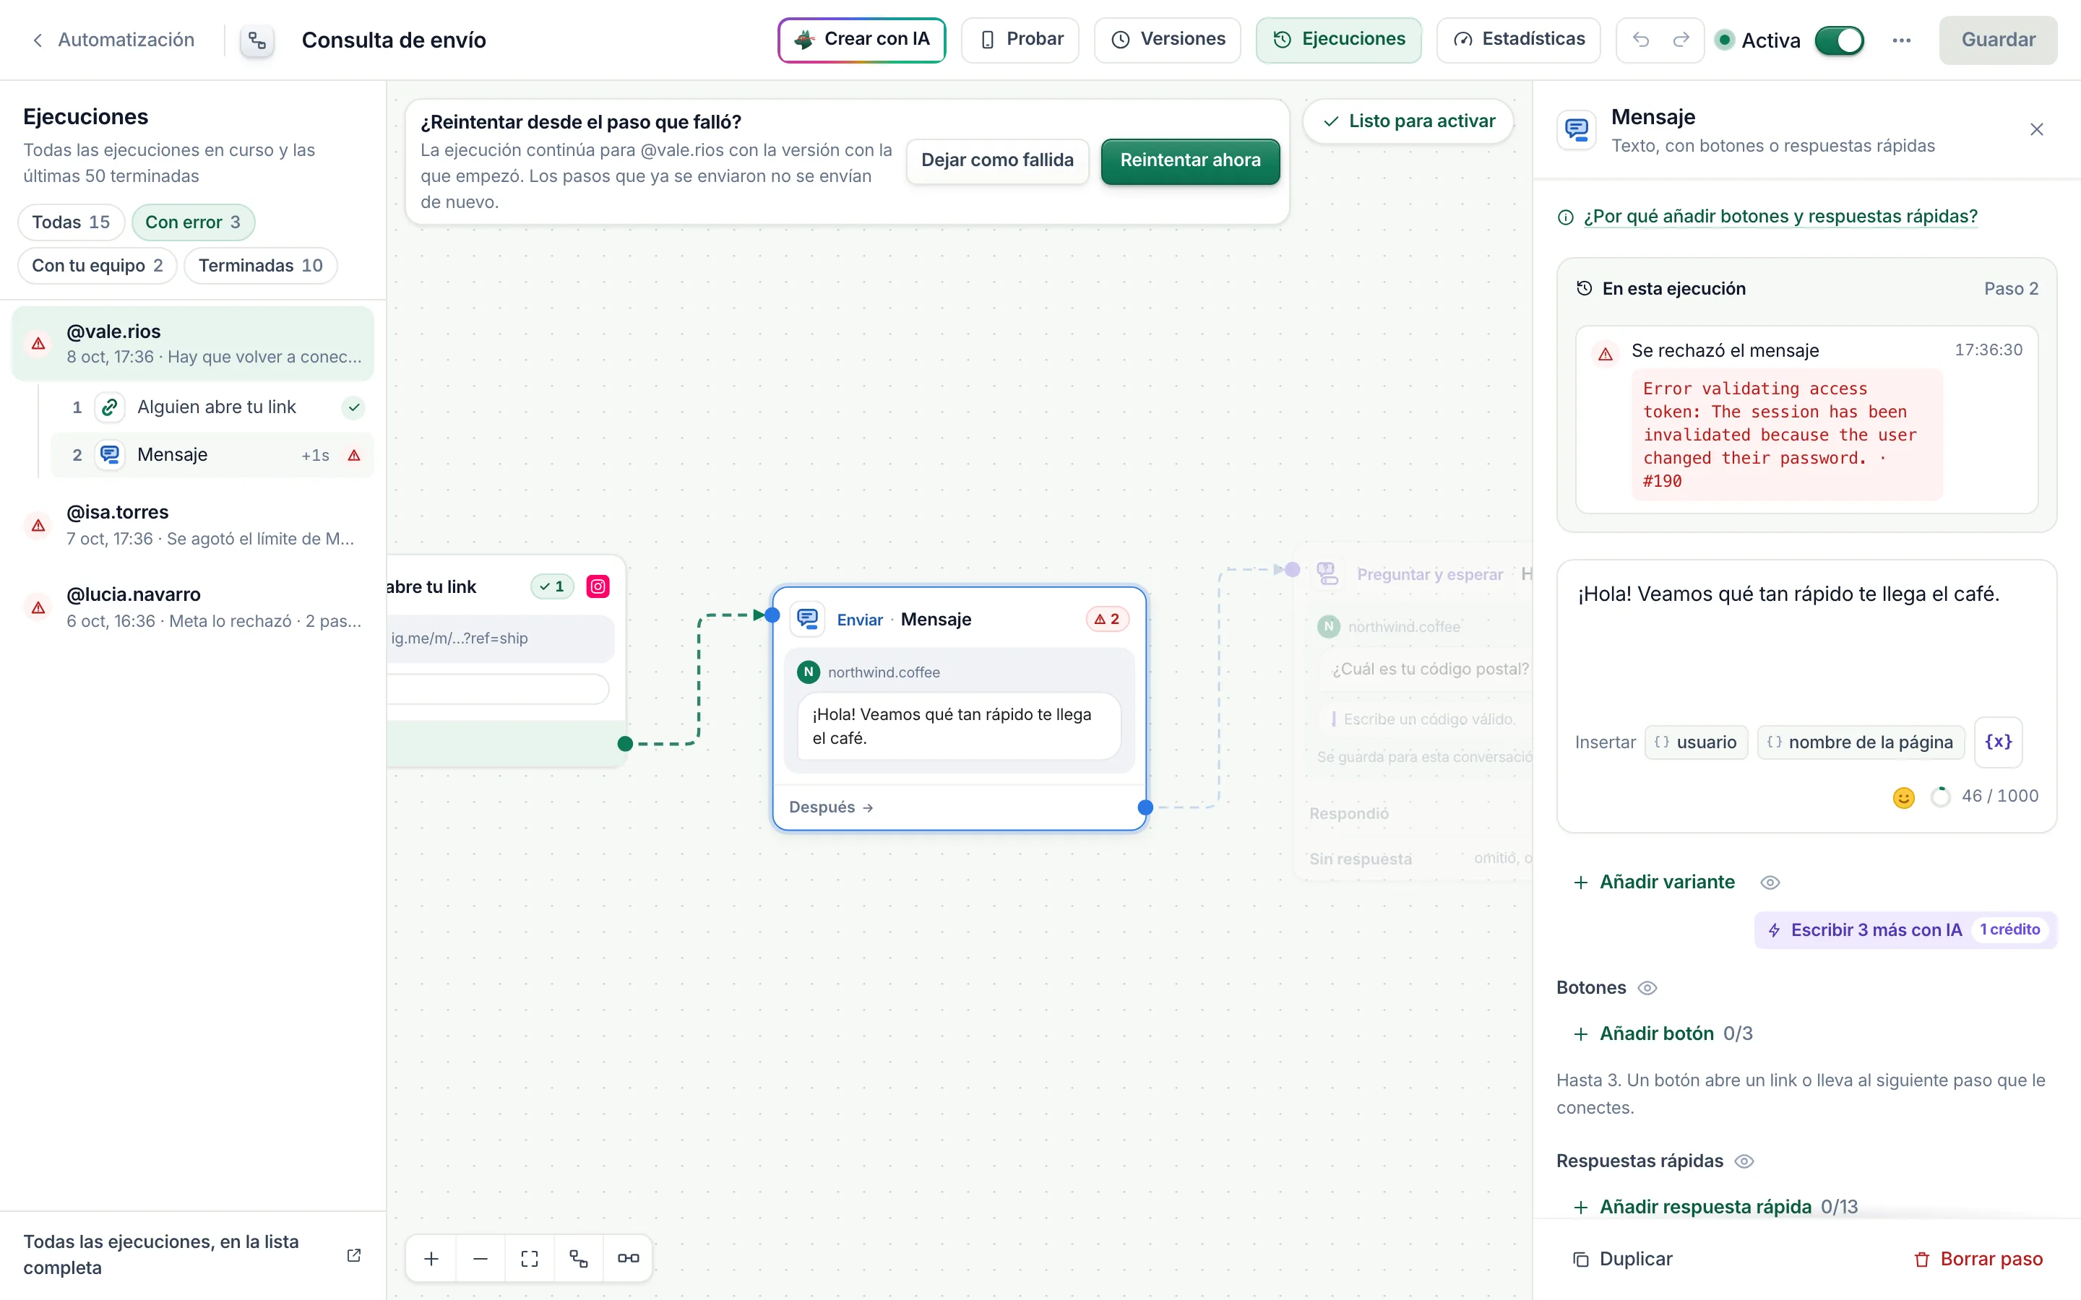Viewport: 2081px width, 1300px height.
Task: Click Borrar paso
Action: (1978, 1260)
